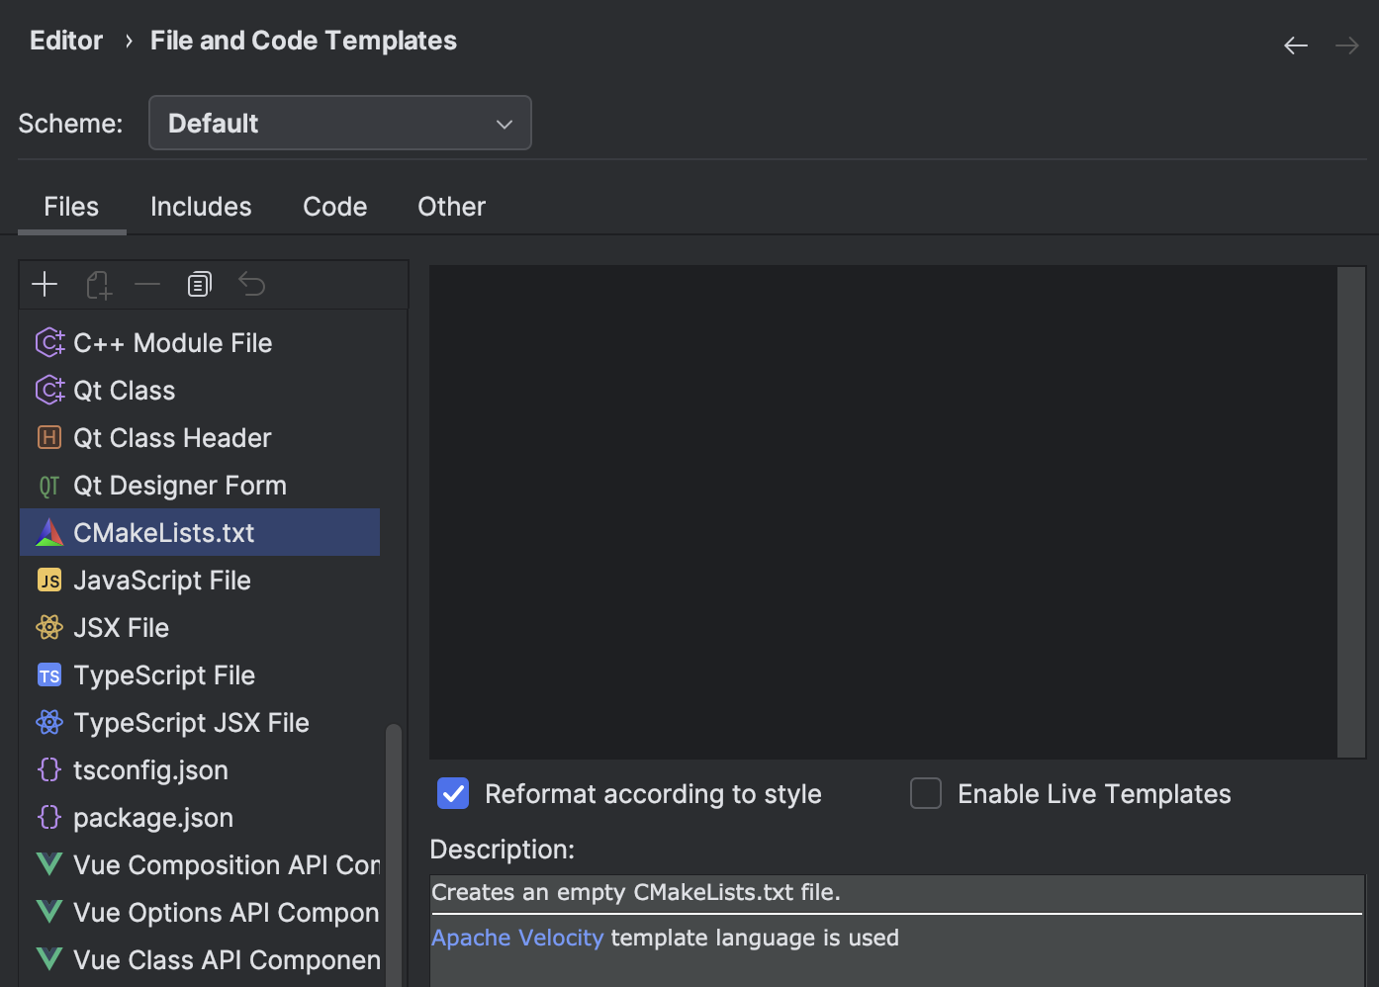The height and width of the screenshot is (987, 1379).
Task: Select the Qt Class Header template
Action: [x=172, y=437]
